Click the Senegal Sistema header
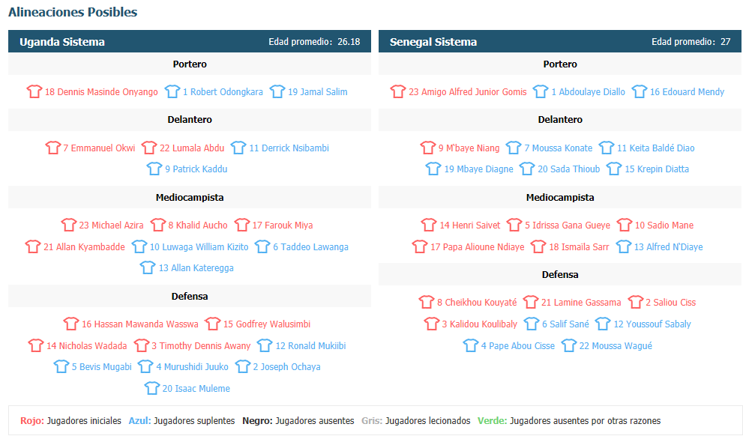The width and height of the screenshot is (743, 436). click(560, 42)
